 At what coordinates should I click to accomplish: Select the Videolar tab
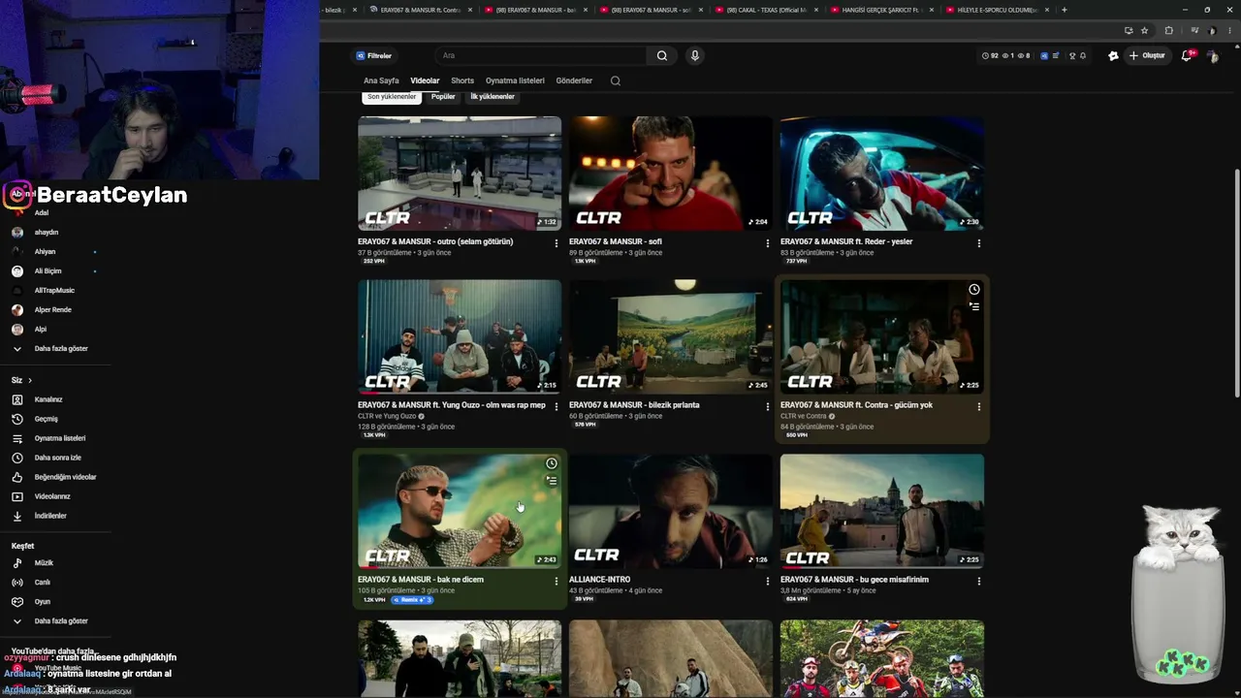tap(425, 81)
